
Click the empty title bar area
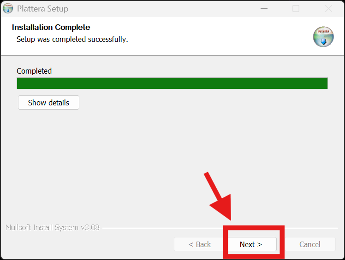161,9
